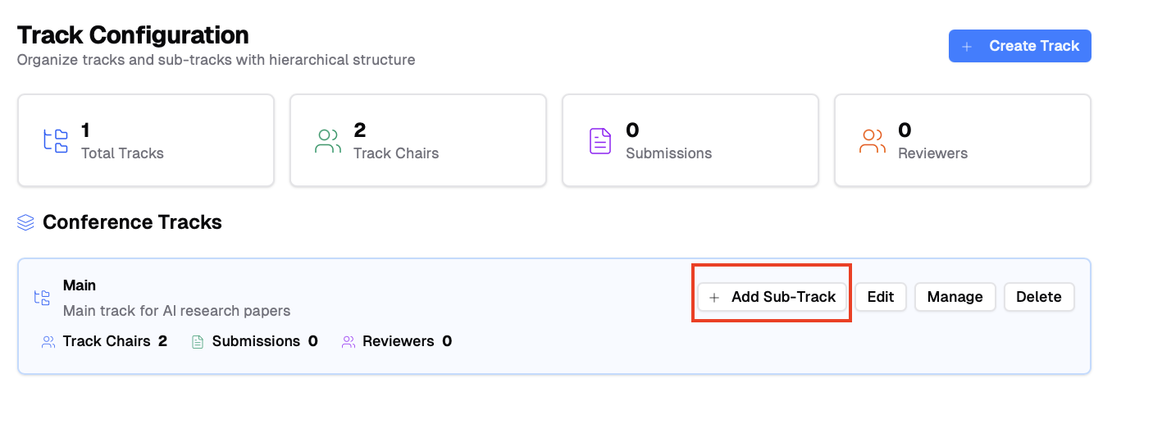The image size is (1153, 438).
Task: Select the Reviewers stat card
Action: point(962,140)
